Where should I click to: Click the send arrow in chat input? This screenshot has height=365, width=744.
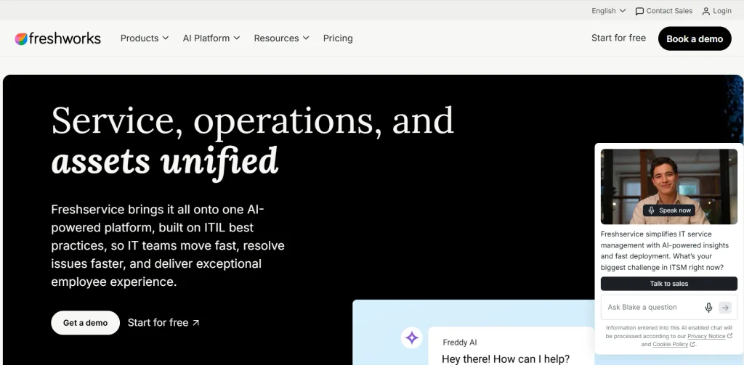(x=725, y=308)
